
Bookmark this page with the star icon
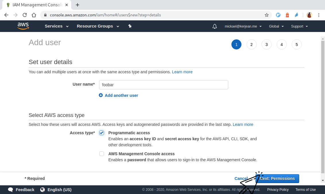[267, 15]
